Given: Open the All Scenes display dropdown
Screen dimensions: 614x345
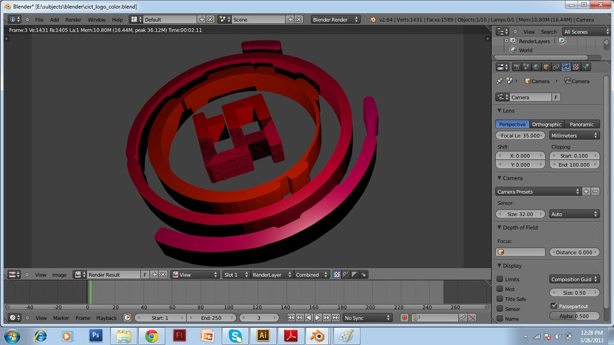Looking at the screenshot, I should [586, 32].
